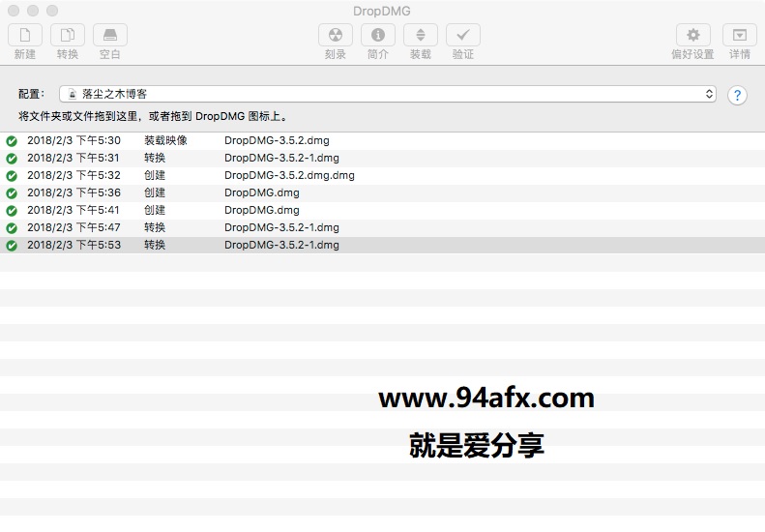Click the 验证 (Verify) checkmark icon
The image size is (765, 532).
coord(463,35)
